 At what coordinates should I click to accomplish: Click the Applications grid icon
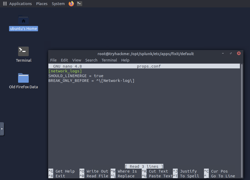click(5, 3)
